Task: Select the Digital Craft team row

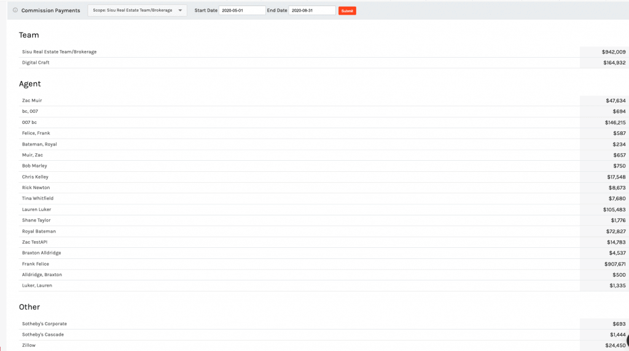Action: (324, 63)
